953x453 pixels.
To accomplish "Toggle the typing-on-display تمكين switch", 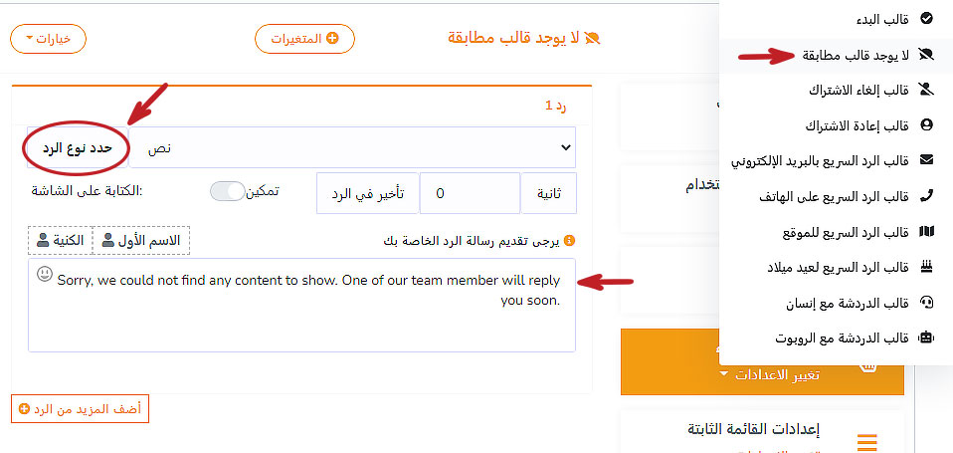I will pyautogui.click(x=227, y=191).
